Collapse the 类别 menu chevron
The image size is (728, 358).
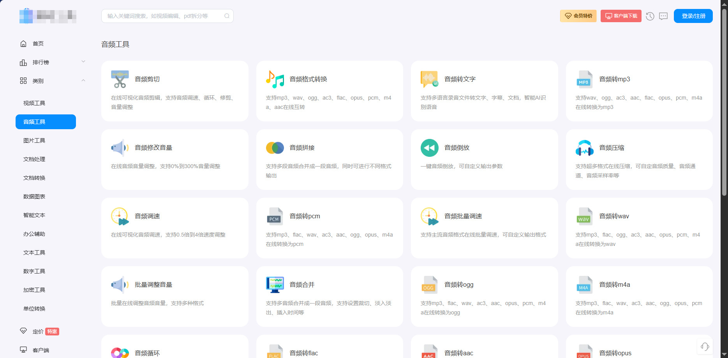[x=83, y=81]
